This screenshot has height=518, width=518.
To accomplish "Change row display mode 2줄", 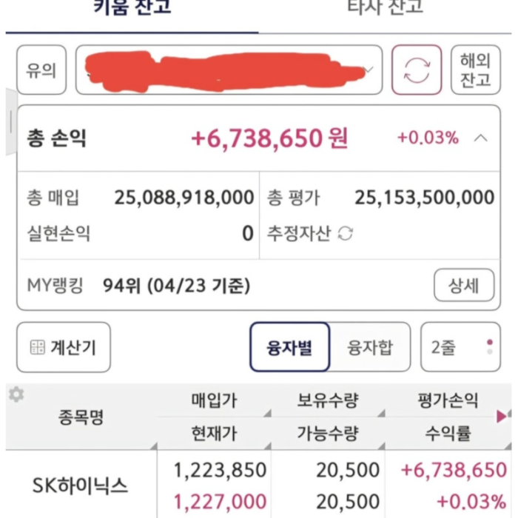I will pyautogui.click(x=460, y=347).
